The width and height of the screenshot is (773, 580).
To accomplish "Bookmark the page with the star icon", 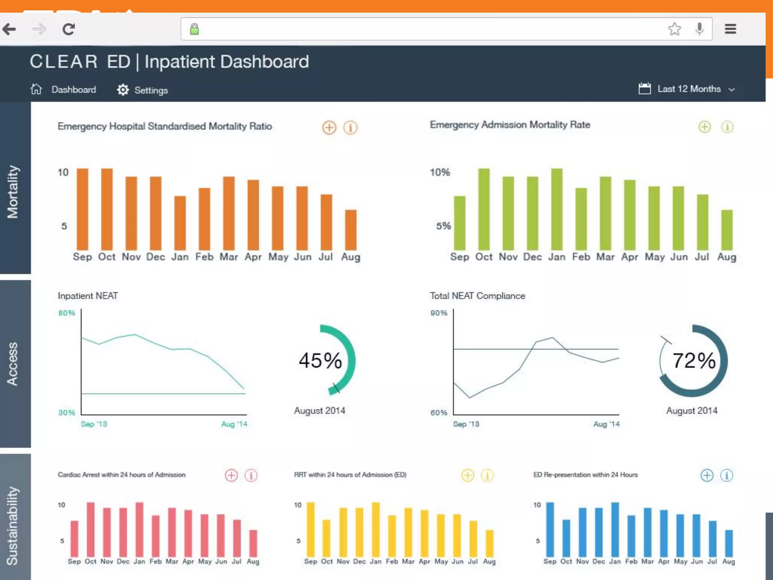I will (x=674, y=29).
